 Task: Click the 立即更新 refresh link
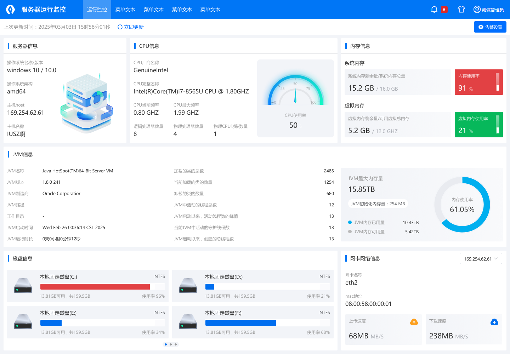pyautogui.click(x=130, y=27)
